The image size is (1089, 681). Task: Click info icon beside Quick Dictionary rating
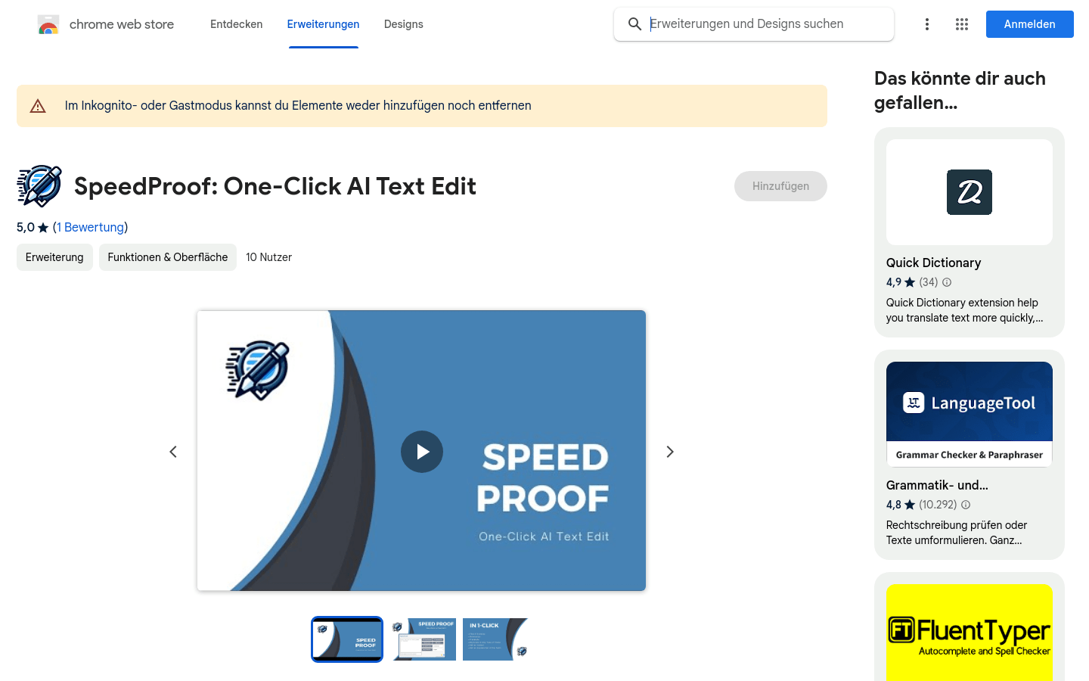(x=947, y=282)
